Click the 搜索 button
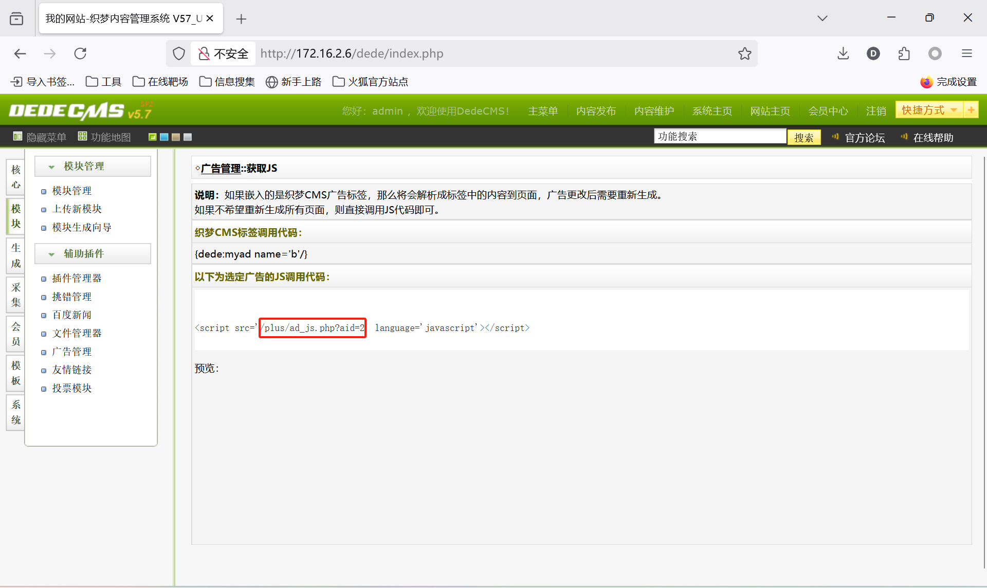987x588 pixels. point(804,137)
